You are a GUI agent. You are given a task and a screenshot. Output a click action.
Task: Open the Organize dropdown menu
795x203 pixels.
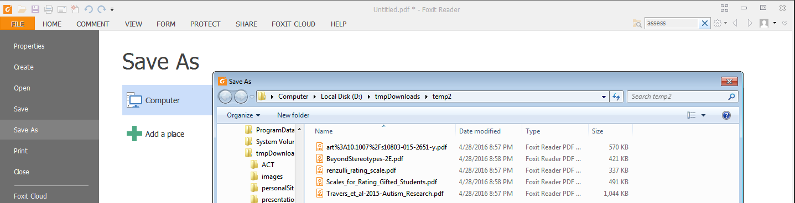click(243, 115)
